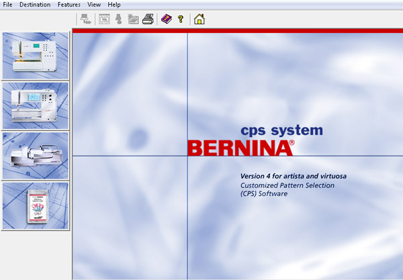Click the printer icon in toolbar

click(148, 19)
